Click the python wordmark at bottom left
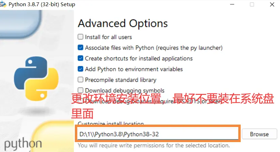The height and width of the screenshot is (152, 280). click(23, 144)
